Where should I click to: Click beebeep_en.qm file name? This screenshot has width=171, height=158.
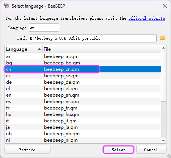[62, 95]
